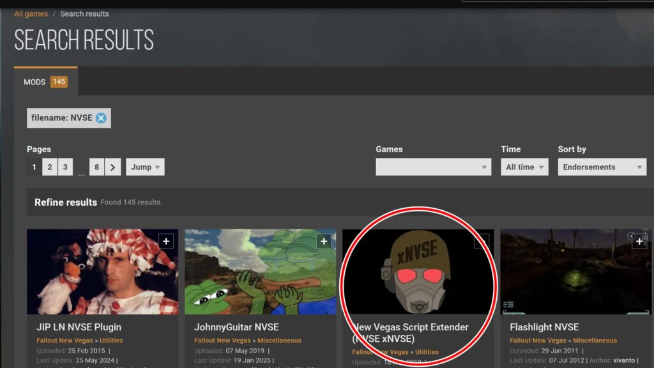654x368 pixels.
Task: Go to next results page arrow
Action: (112, 167)
